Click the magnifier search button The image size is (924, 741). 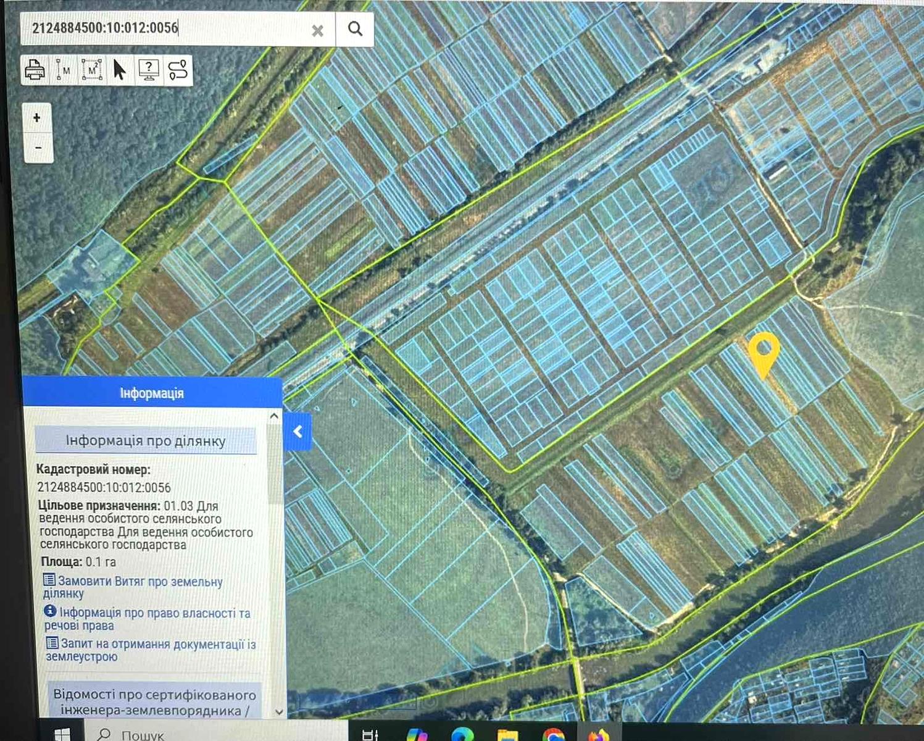355,29
